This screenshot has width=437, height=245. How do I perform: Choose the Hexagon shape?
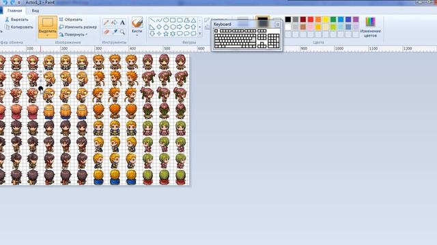click(x=173, y=27)
